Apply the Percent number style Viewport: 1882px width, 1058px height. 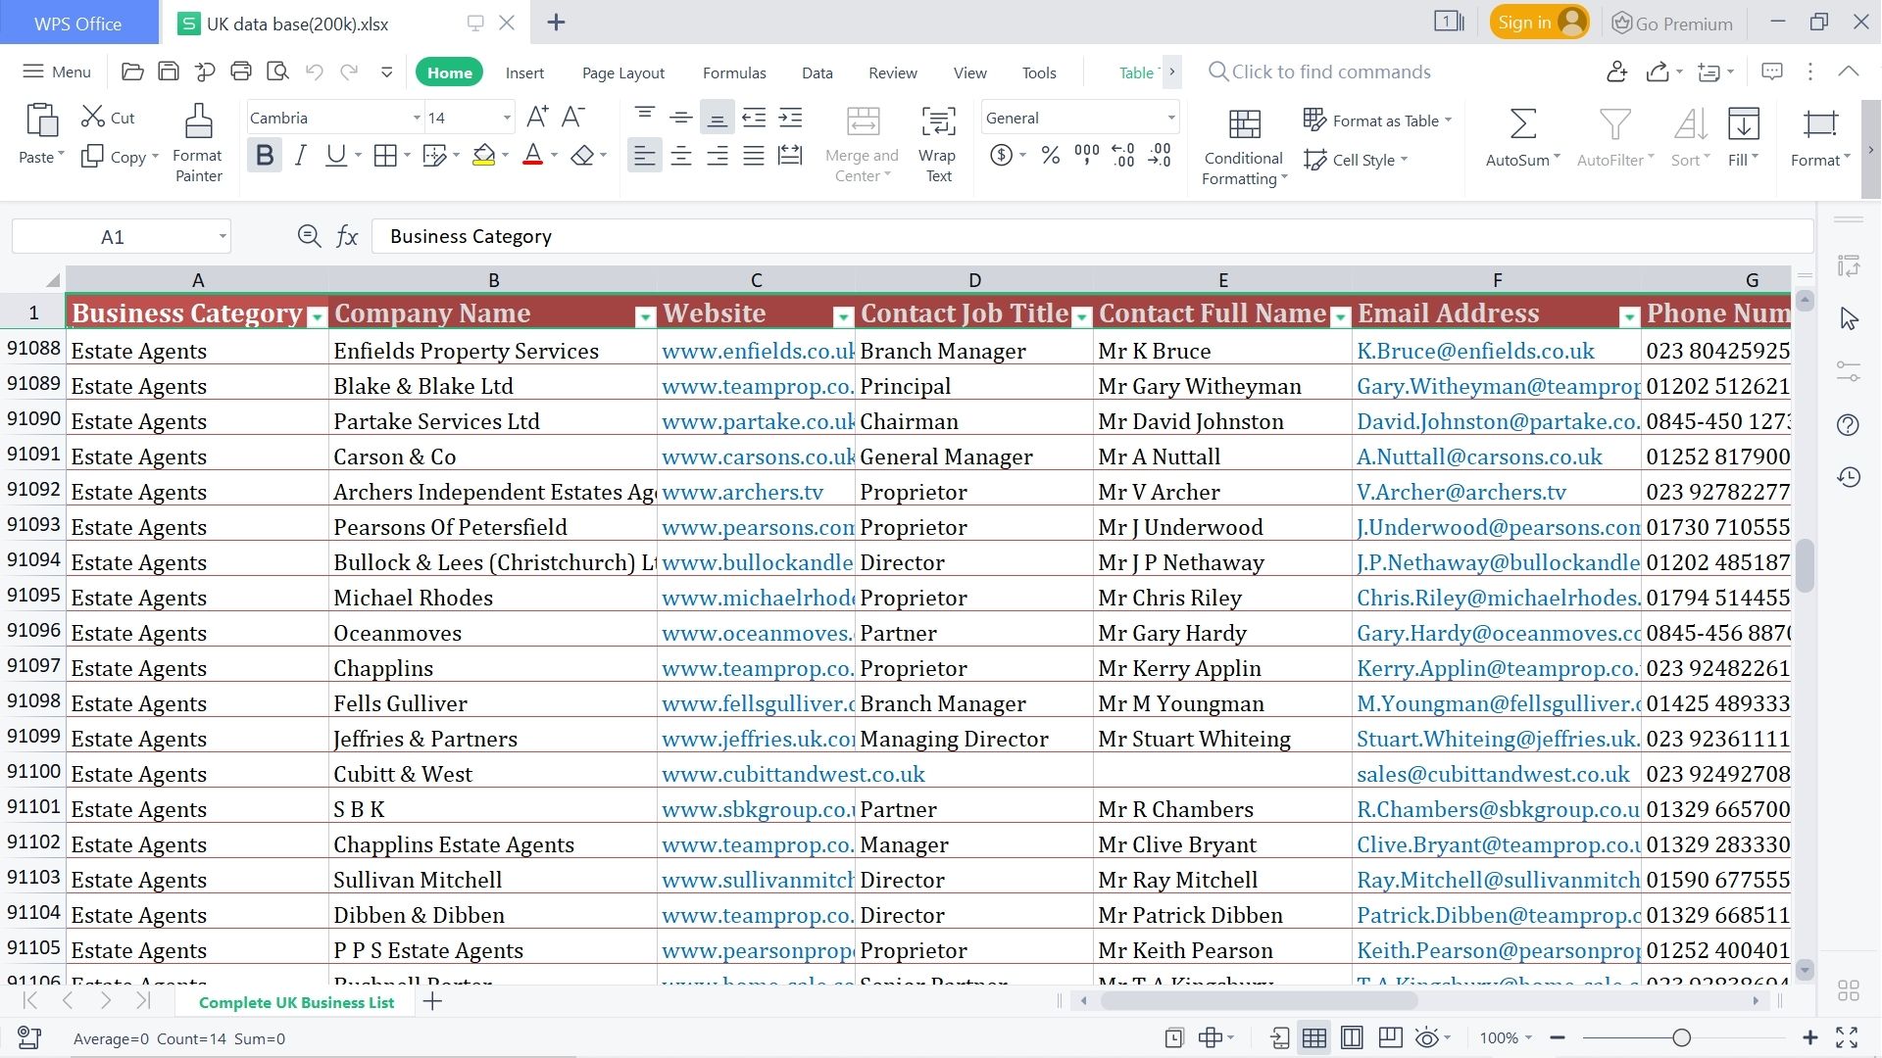pos(1050,155)
